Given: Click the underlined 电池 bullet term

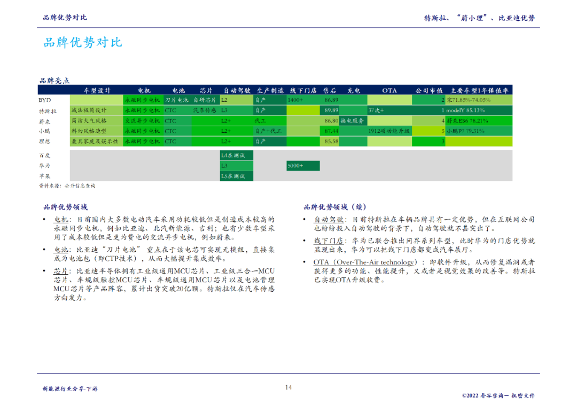Looking at the screenshot, I should point(61,250).
